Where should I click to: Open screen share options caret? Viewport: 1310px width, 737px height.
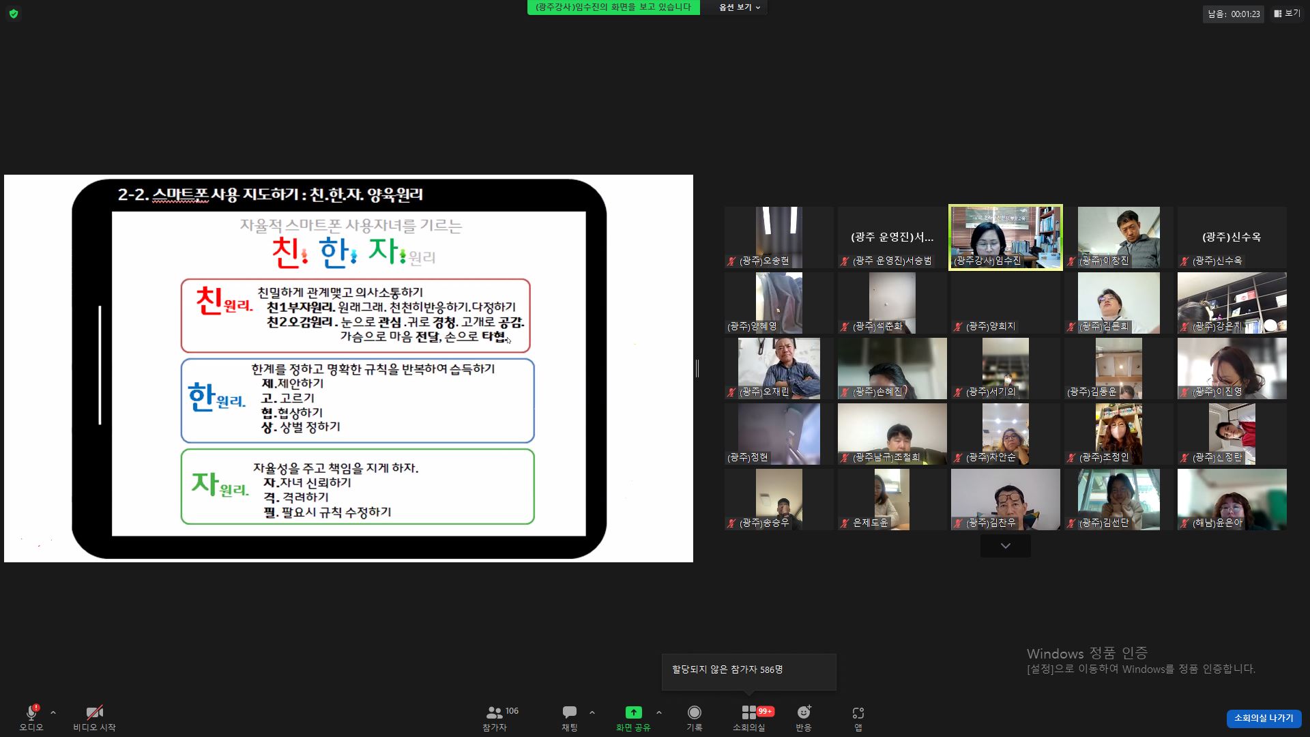click(658, 712)
